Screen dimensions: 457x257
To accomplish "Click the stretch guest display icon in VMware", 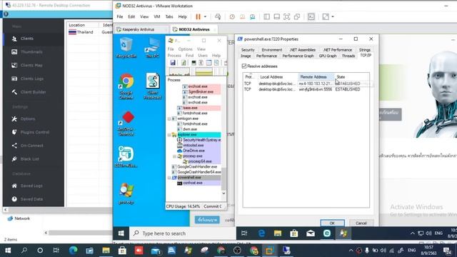I will click(326, 17).
